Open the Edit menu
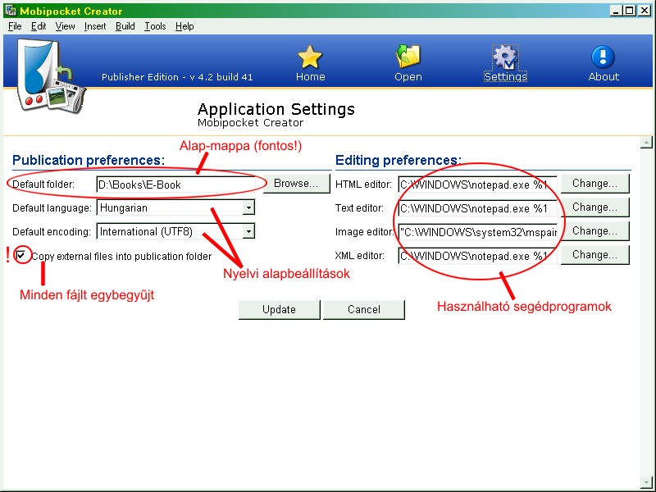Viewport: 656px width, 492px height. coord(39,26)
